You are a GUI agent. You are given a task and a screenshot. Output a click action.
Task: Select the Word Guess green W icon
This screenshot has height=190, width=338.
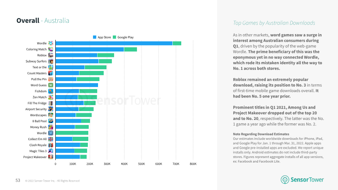51,85
